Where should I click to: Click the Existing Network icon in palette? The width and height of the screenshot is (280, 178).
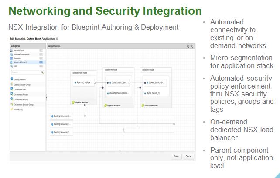point(11,79)
